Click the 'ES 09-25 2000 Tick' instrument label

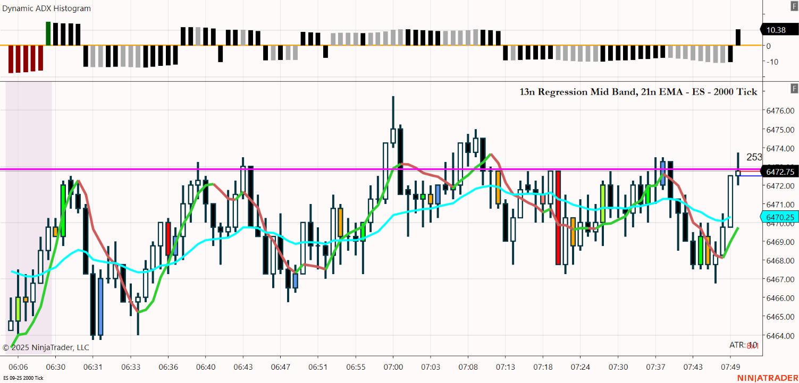click(23, 378)
